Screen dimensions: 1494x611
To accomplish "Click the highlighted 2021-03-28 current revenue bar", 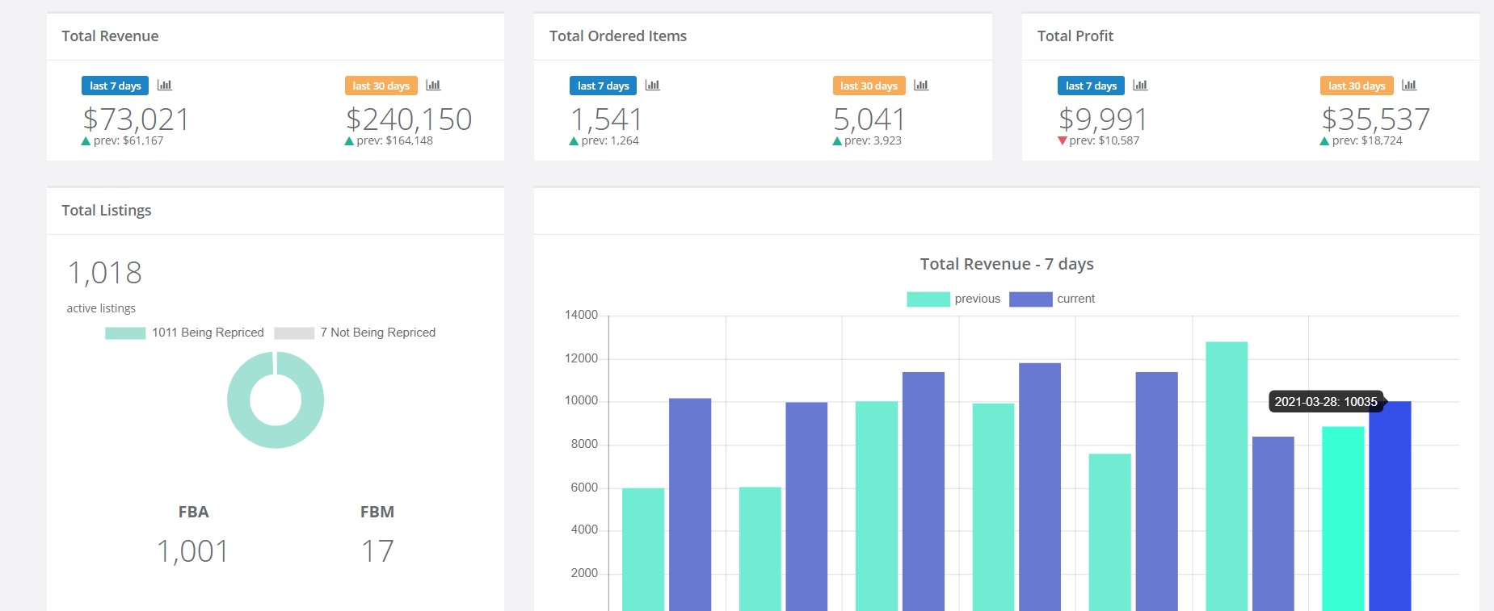I will click(1390, 506).
